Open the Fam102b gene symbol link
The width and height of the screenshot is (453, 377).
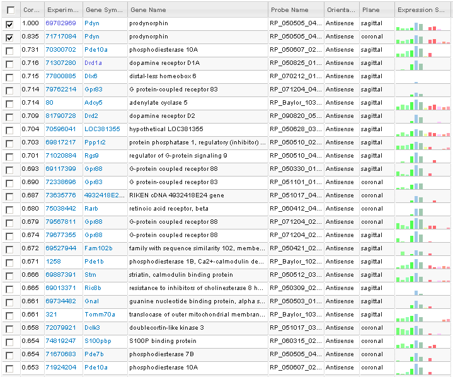click(x=98, y=248)
